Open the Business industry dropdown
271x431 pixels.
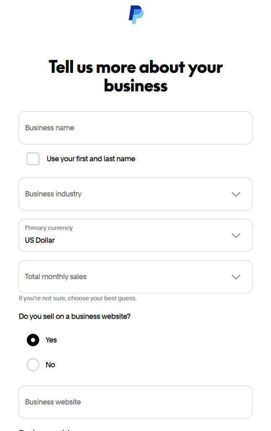126,194
